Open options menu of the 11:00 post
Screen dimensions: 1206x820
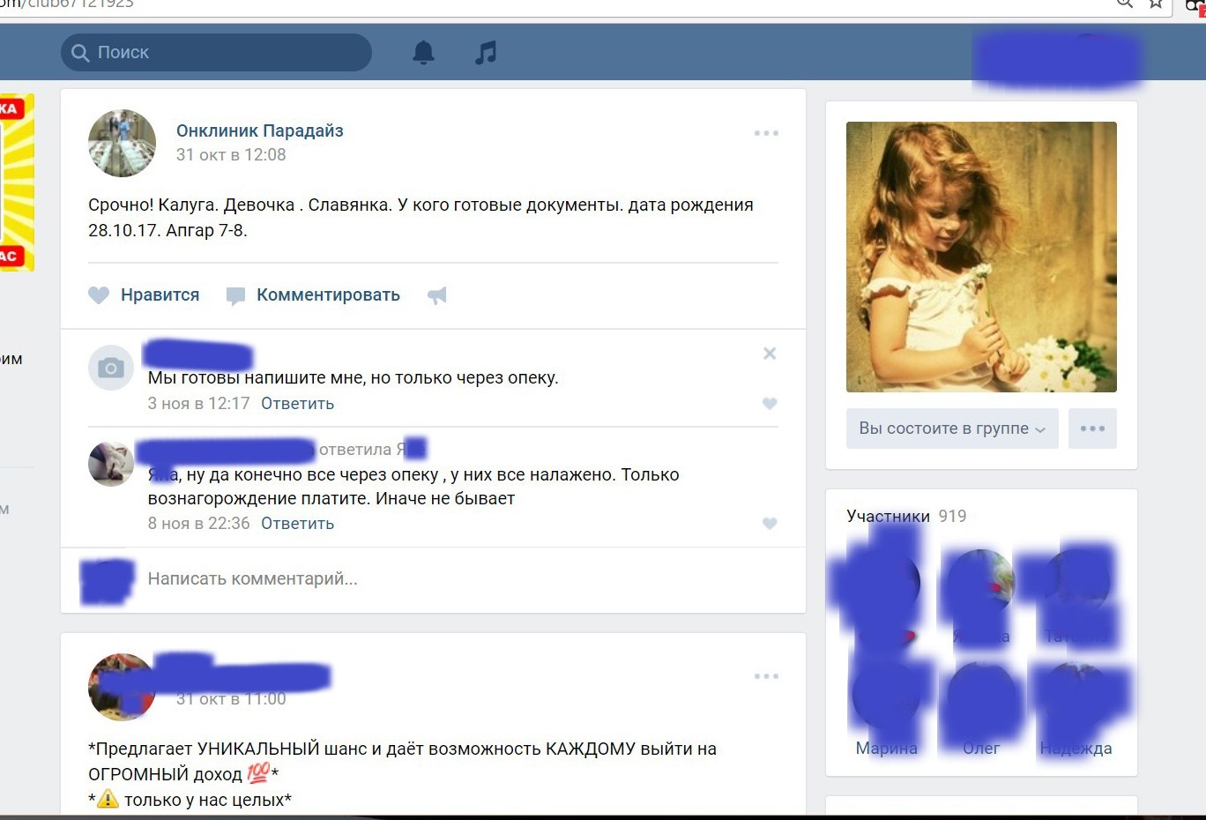(x=766, y=676)
